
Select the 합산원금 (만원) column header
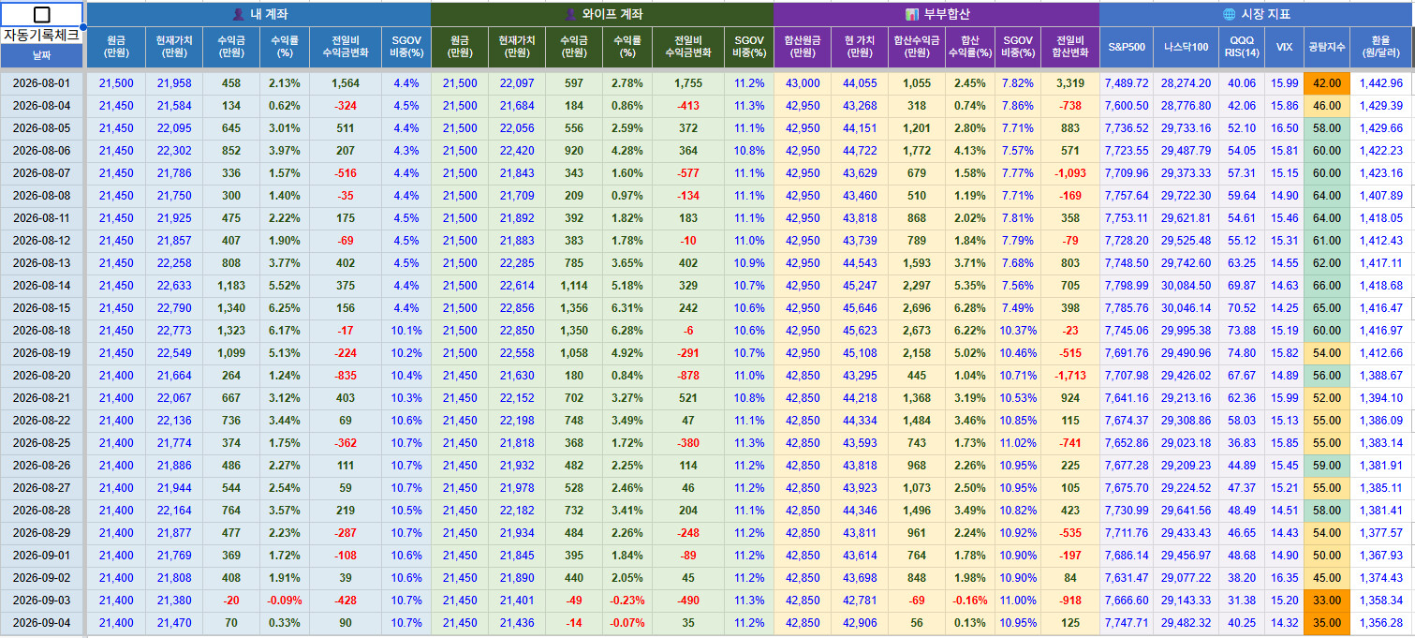point(803,47)
